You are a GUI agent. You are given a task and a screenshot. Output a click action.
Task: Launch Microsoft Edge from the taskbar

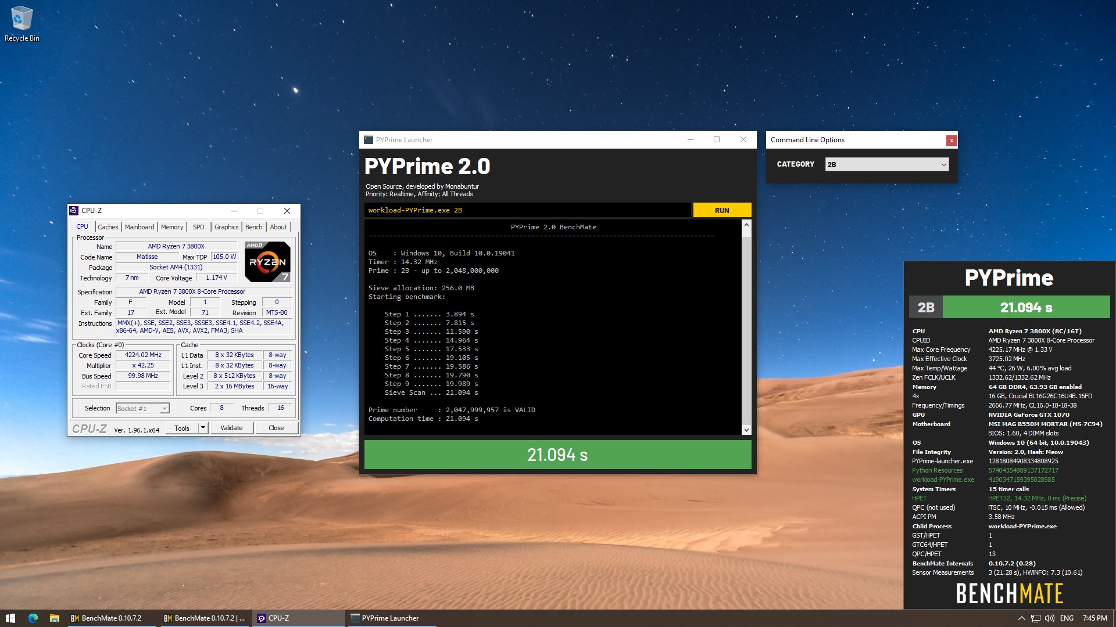click(x=33, y=618)
